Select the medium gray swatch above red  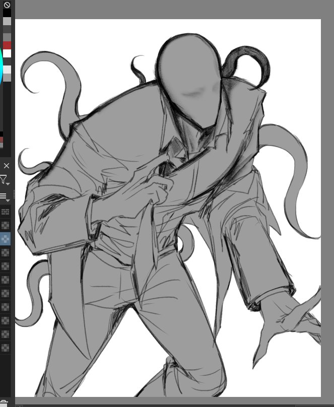tap(7, 37)
